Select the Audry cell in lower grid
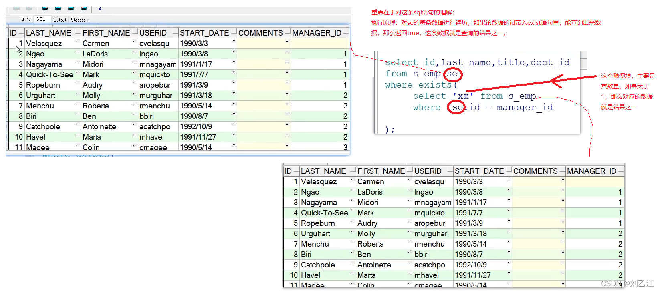The width and height of the screenshot is (660, 291). point(384,223)
